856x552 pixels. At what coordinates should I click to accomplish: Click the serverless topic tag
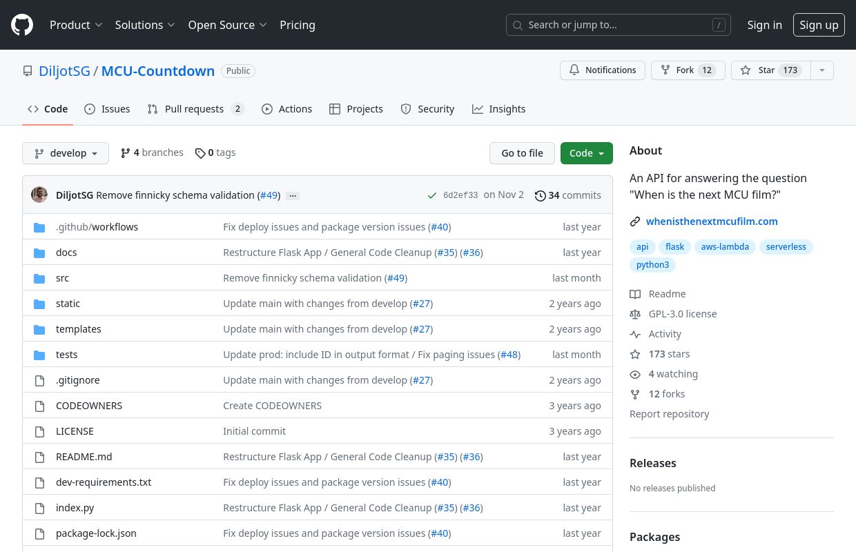[786, 246]
